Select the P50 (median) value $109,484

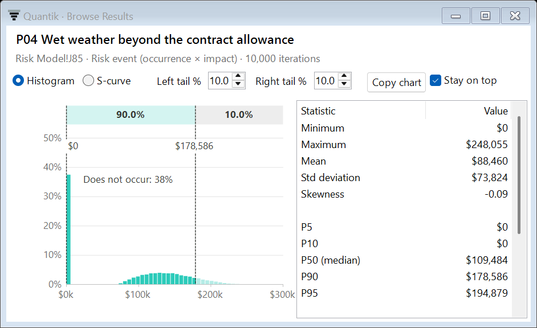[486, 260]
